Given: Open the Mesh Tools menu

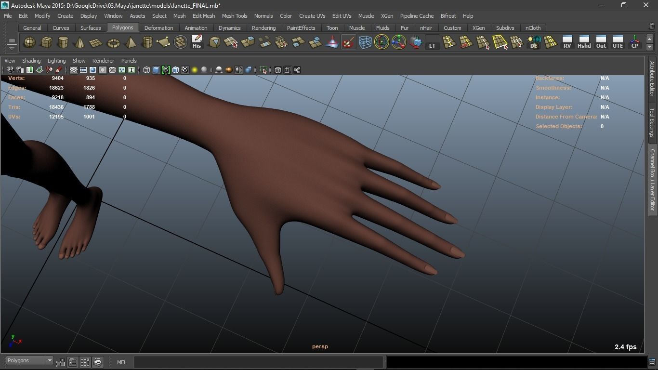Looking at the screenshot, I should click(x=235, y=16).
